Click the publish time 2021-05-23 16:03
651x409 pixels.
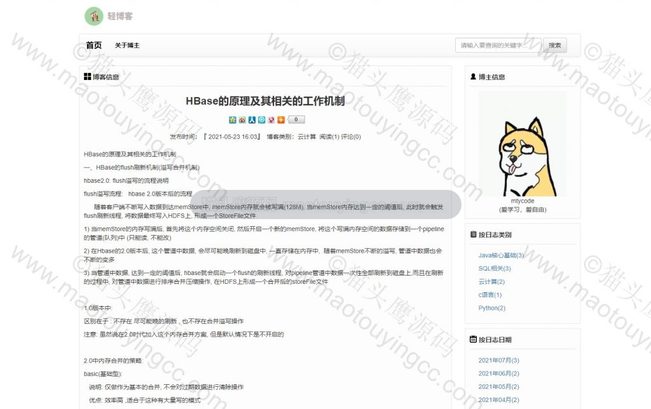tap(231, 137)
